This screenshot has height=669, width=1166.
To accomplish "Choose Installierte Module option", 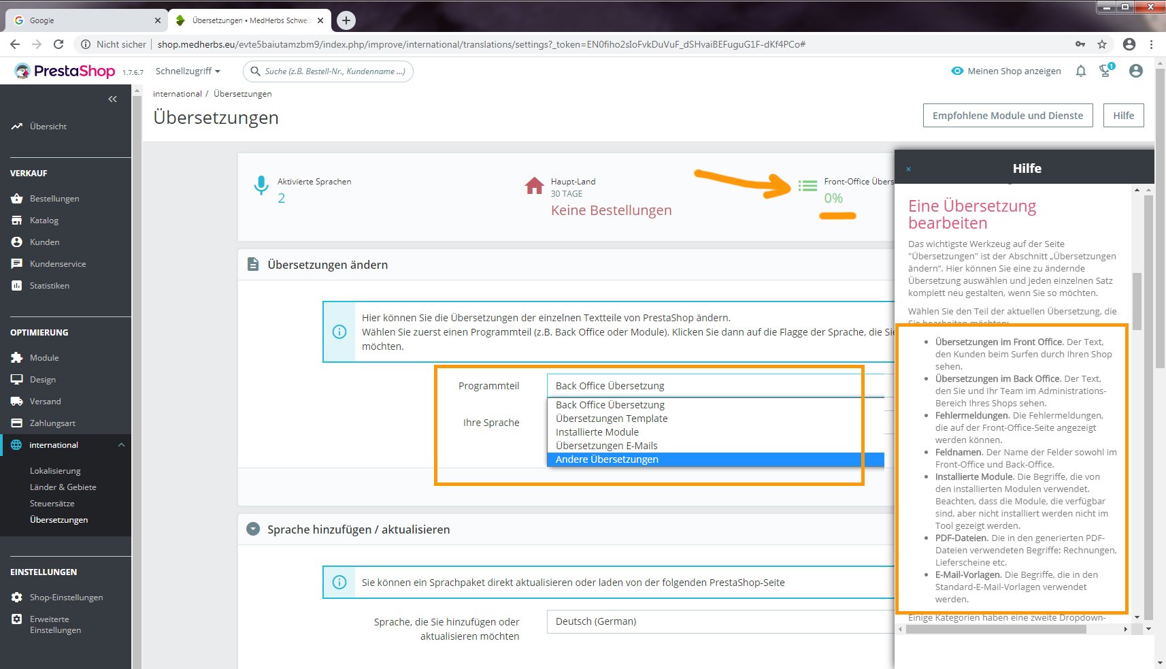I will (715, 432).
